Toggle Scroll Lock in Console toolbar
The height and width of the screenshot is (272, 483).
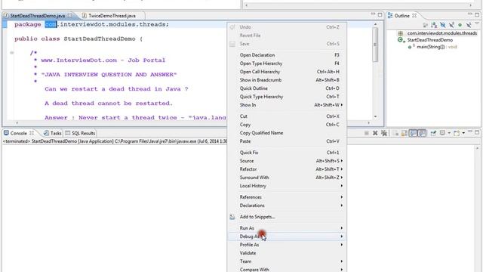404,133
